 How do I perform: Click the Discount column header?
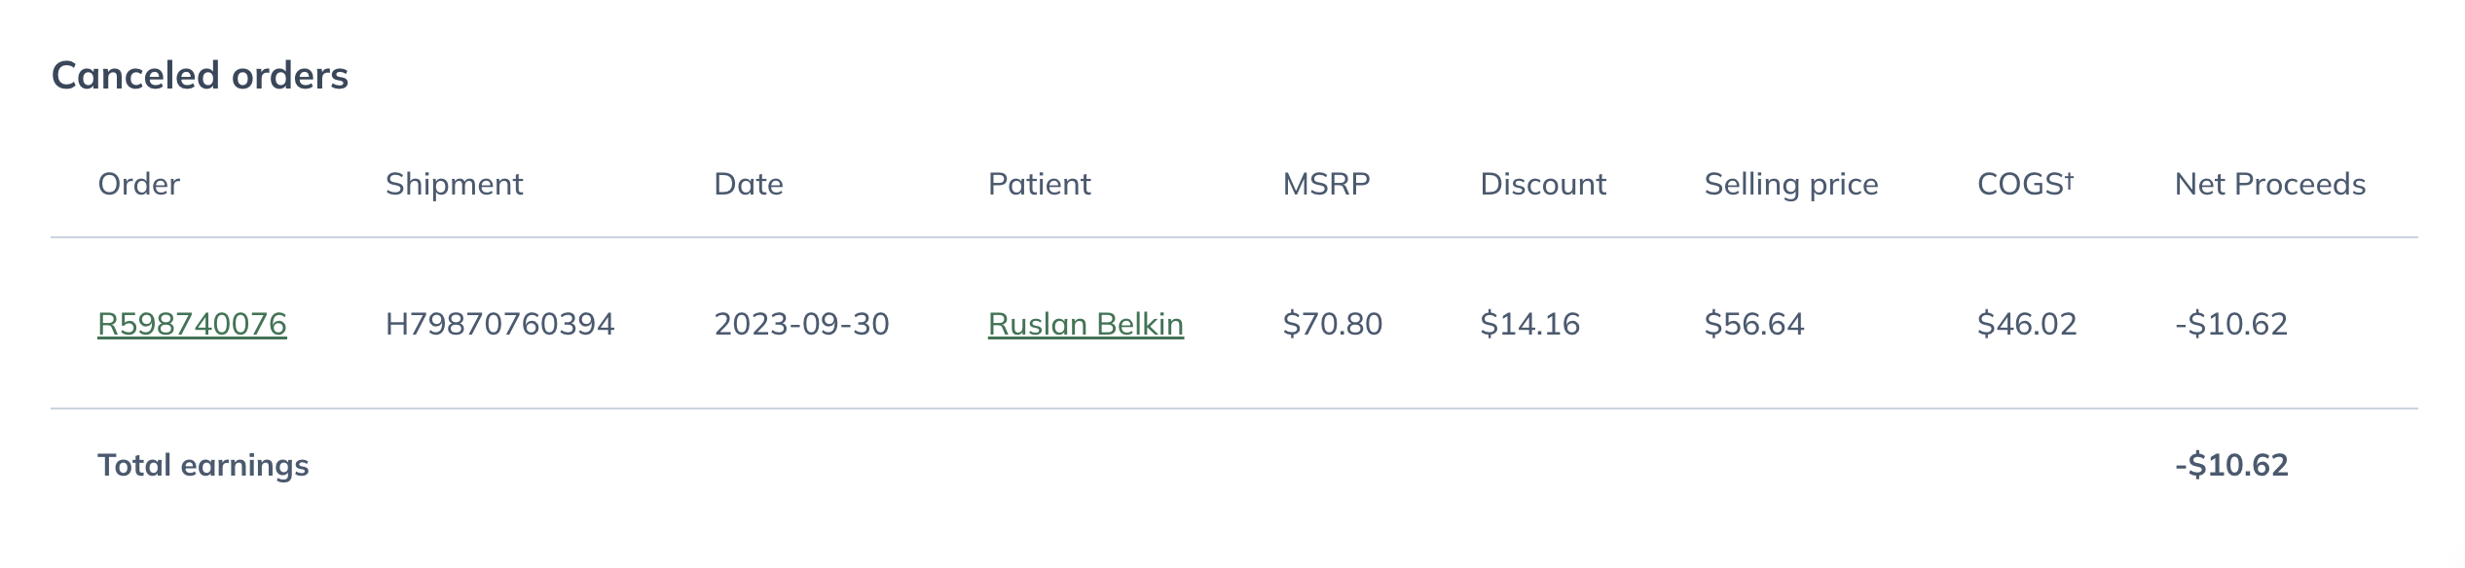tap(1543, 184)
